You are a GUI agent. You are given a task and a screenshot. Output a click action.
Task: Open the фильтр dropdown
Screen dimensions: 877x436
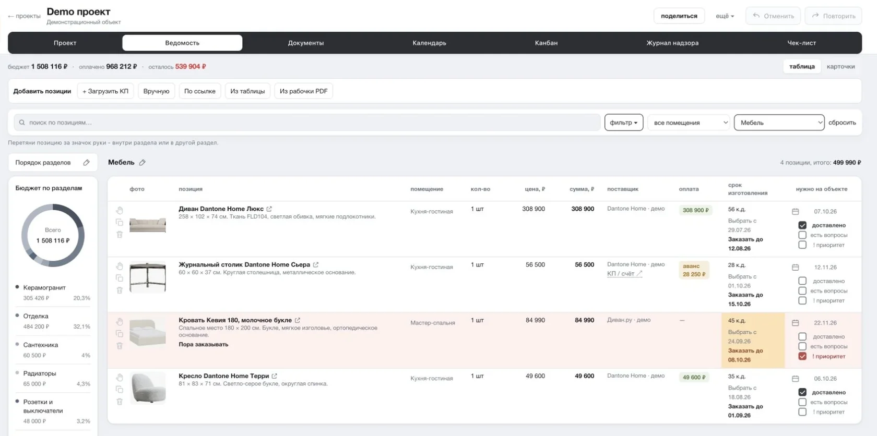tap(624, 123)
